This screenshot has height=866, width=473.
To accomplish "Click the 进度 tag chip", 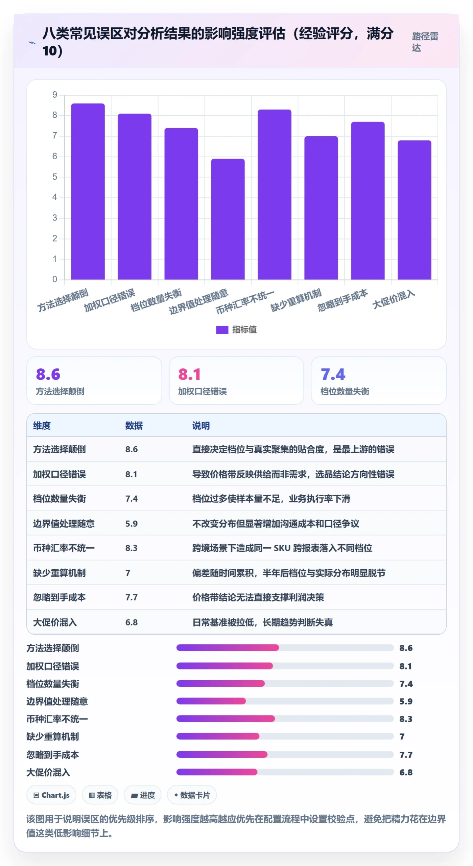I will pos(143,795).
